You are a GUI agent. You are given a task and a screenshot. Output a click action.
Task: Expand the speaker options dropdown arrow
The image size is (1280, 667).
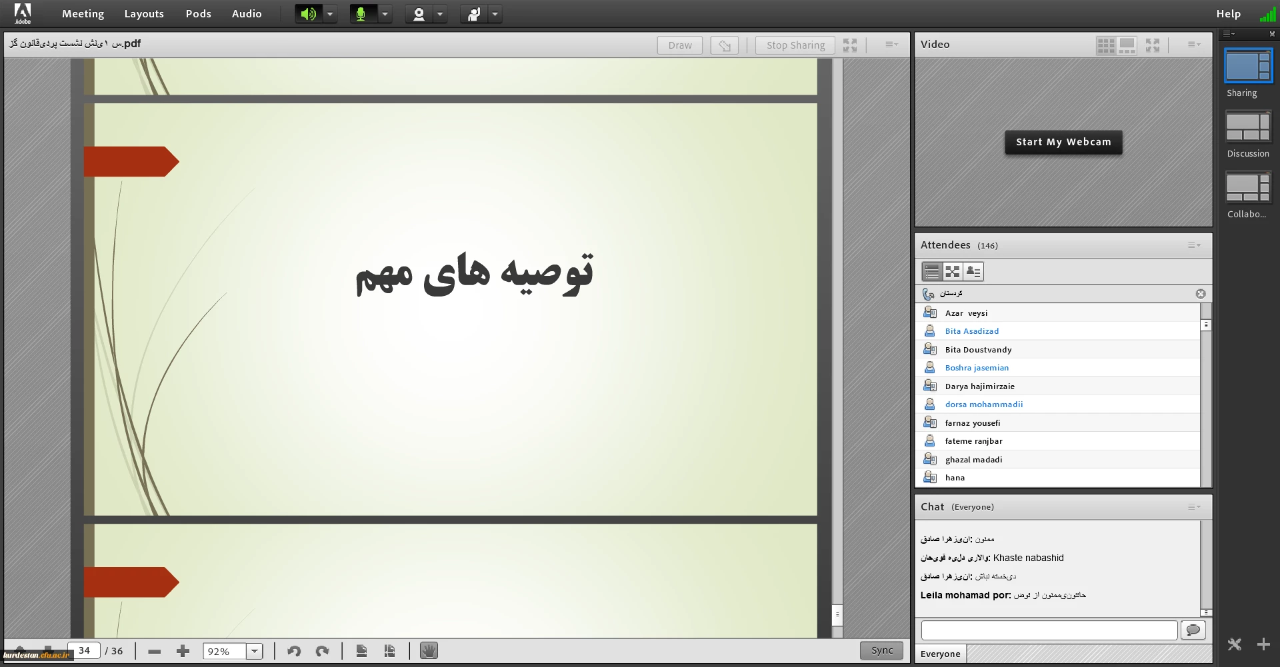pos(330,14)
